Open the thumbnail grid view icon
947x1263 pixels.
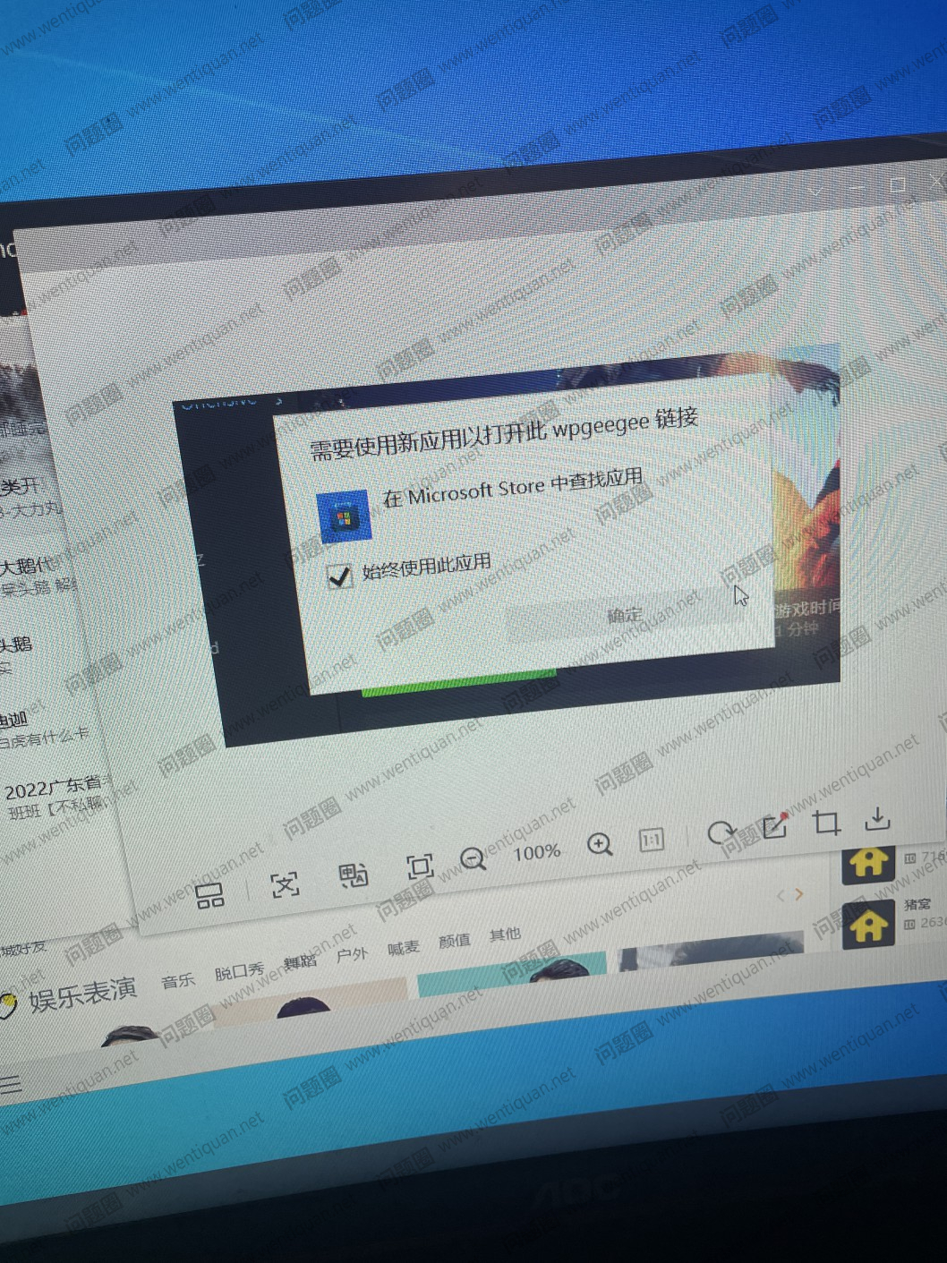pyautogui.click(x=210, y=895)
